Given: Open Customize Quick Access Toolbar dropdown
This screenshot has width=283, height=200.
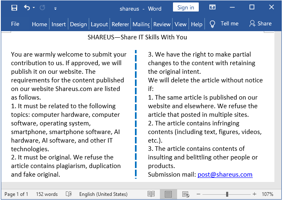Looking at the screenshot, I should pos(55,8).
